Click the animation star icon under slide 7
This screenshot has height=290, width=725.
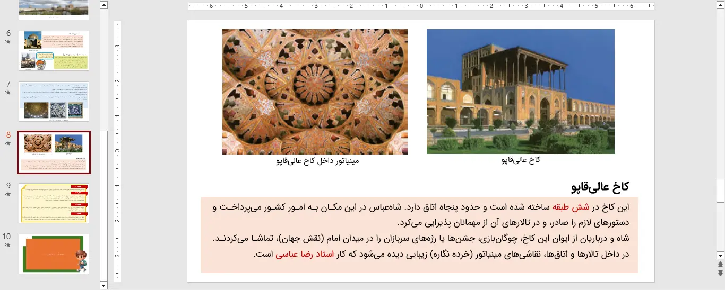(8, 93)
